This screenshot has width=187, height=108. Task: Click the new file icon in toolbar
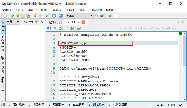coord(5,16)
